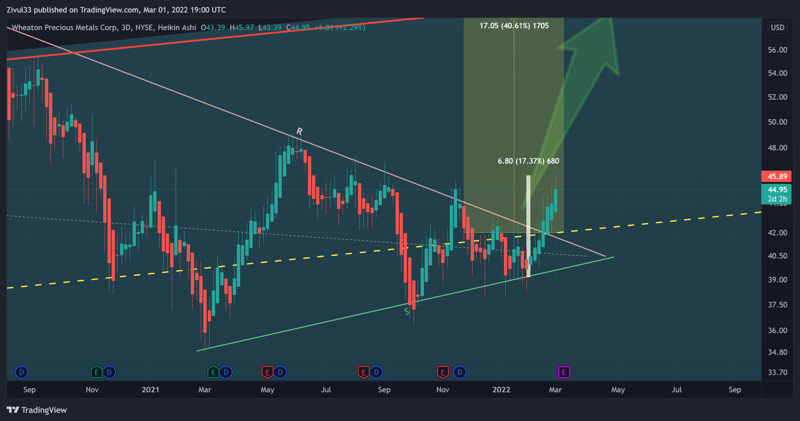Select the 6.80 (17.37%) 680 measurement label

tap(529, 161)
